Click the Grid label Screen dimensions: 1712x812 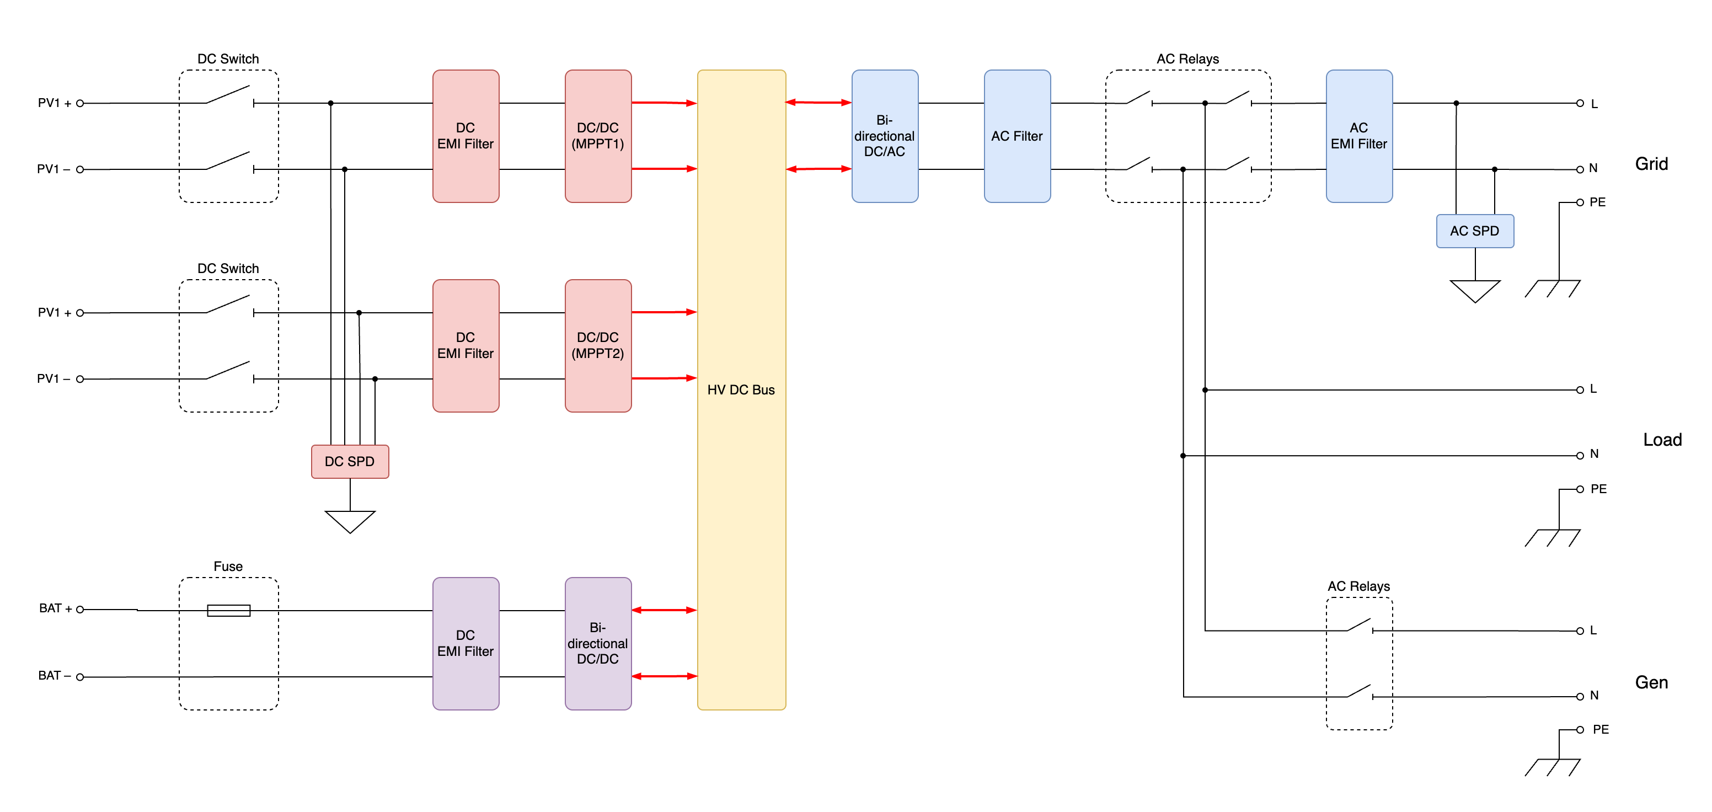click(x=1651, y=163)
